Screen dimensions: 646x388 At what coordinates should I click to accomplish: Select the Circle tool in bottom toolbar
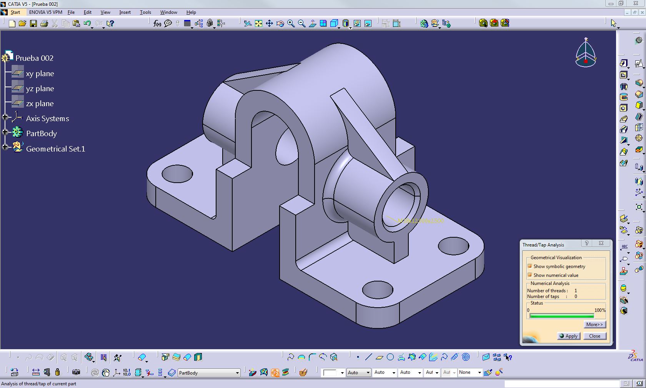tap(390, 357)
